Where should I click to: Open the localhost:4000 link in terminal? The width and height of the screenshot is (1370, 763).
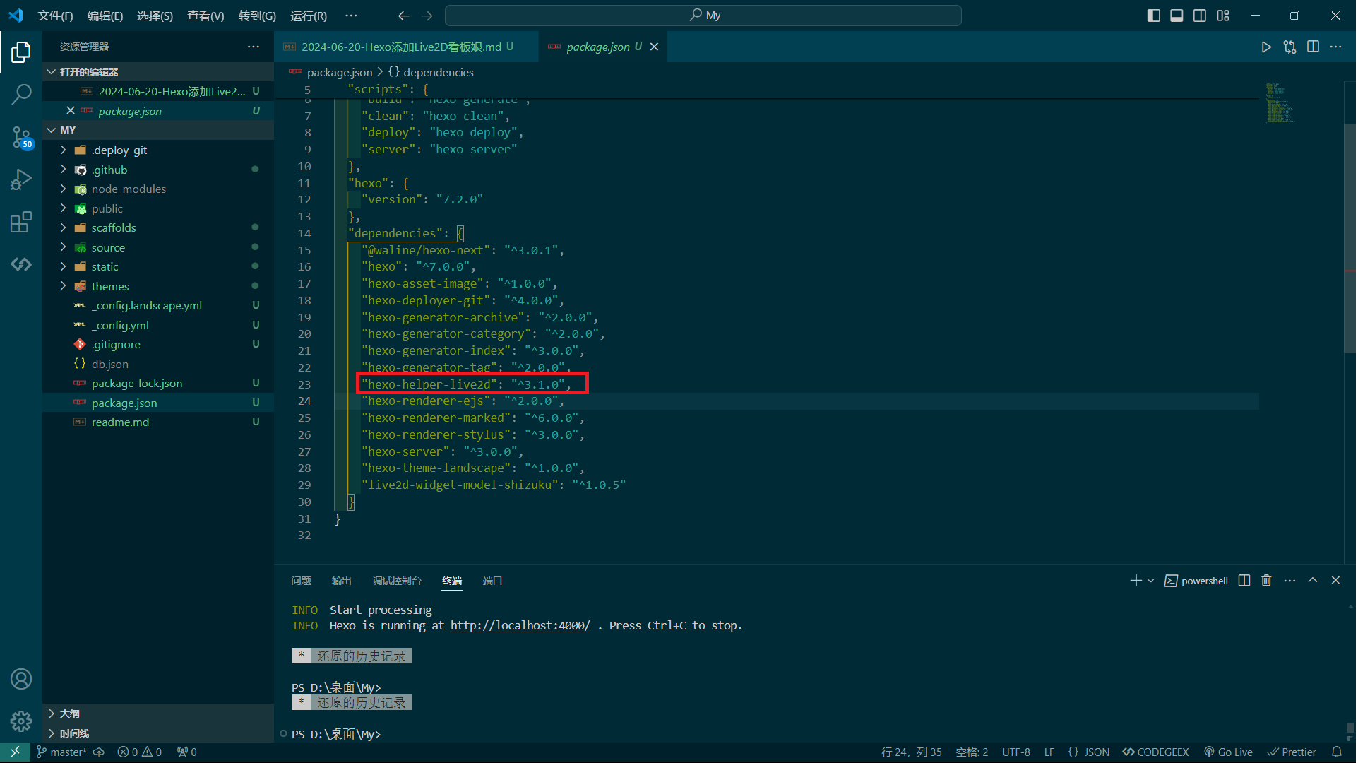[520, 625]
